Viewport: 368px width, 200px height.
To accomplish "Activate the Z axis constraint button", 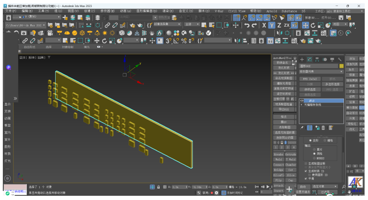I will click(279, 25).
